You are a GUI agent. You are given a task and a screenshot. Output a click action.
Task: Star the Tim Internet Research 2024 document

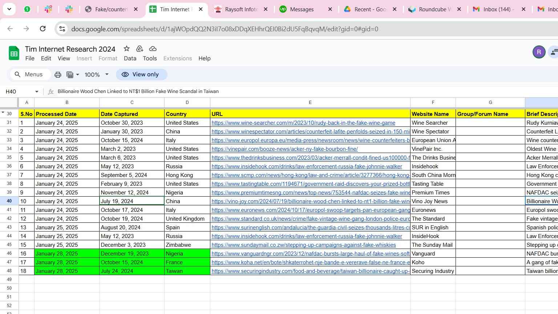coord(126,49)
